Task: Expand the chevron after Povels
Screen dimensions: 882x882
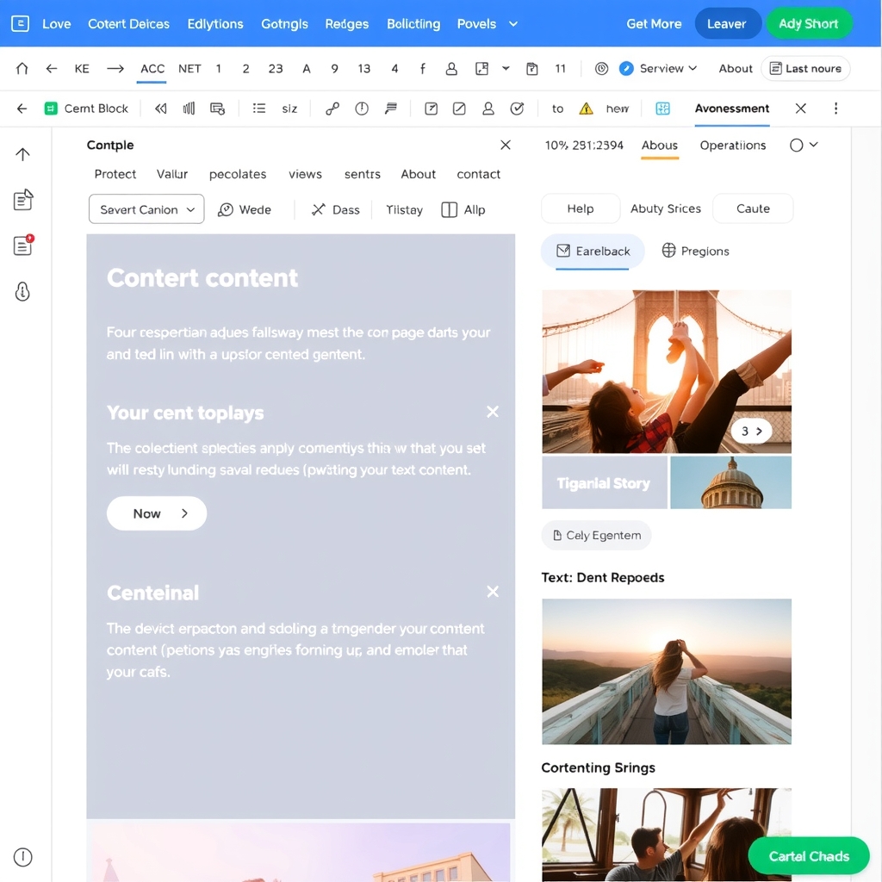Action: (513, 24)
